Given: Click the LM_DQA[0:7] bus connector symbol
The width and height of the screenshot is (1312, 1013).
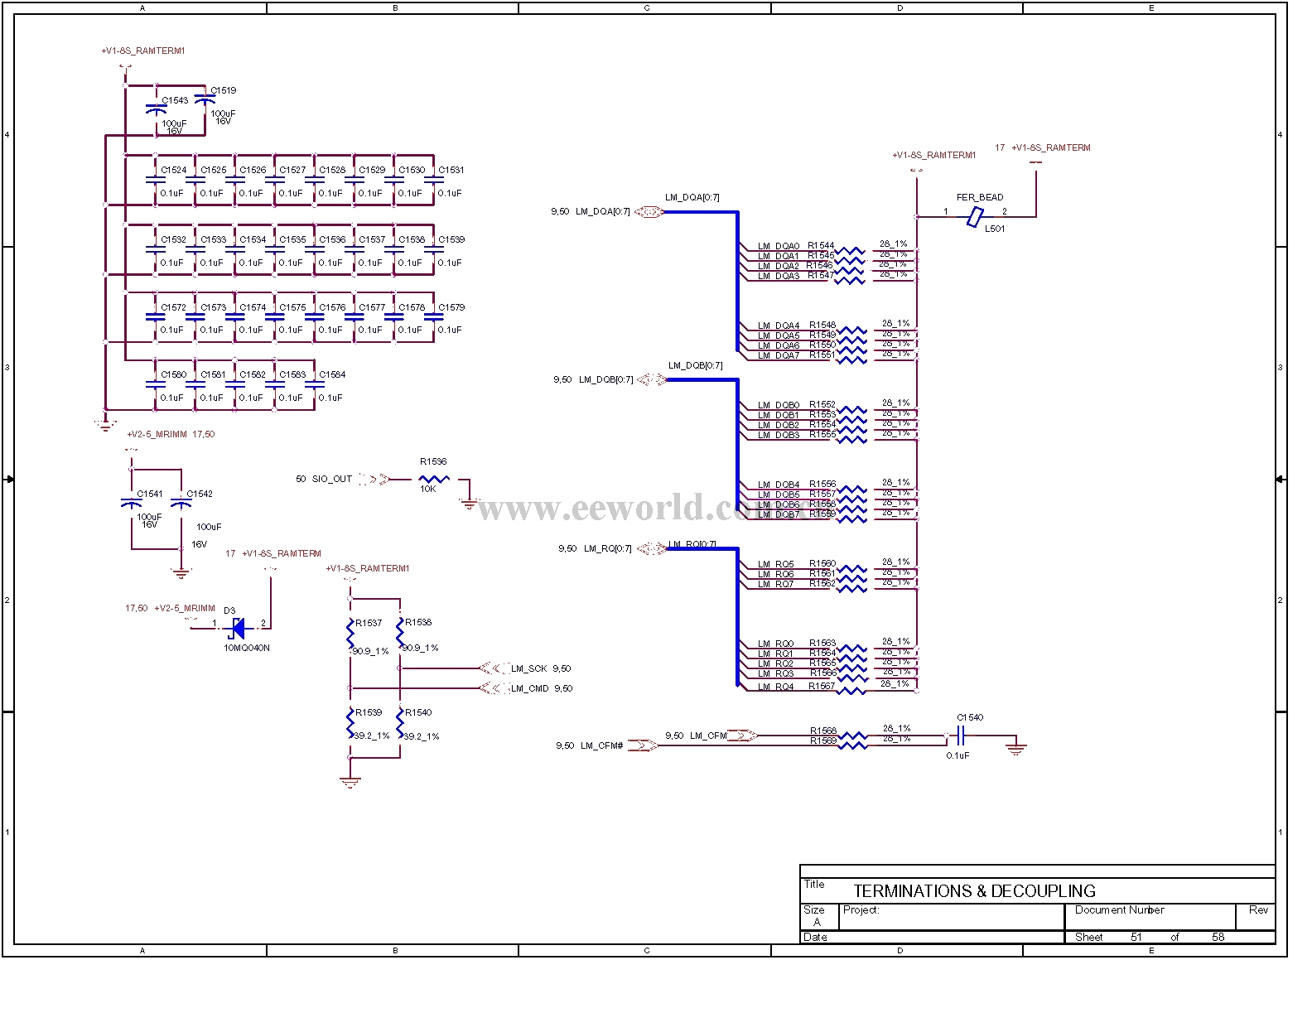Looking at the screenshot, I should point(649,212).
